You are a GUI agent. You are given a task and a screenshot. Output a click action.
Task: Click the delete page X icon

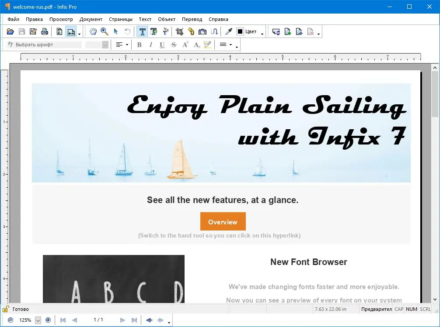pyautogui.click(x=311, y=32)
